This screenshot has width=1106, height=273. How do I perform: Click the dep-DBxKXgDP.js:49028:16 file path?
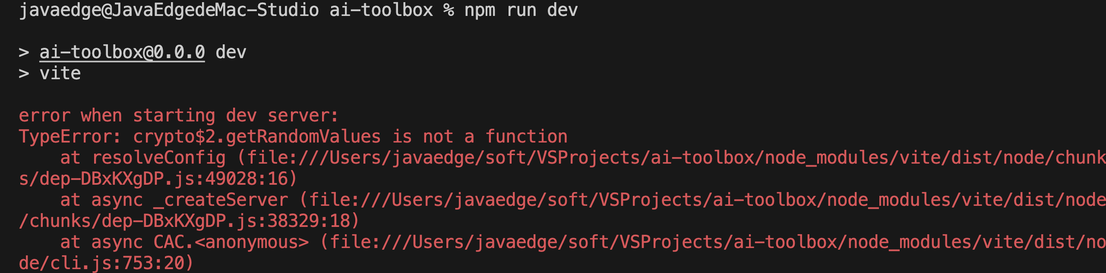158,179
